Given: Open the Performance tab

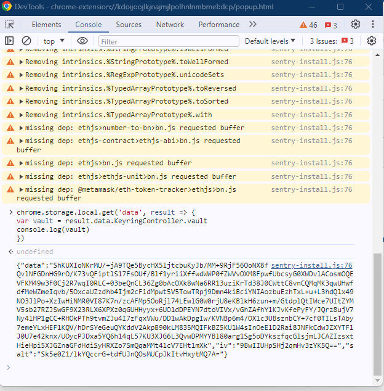Looking at the screenshot, I should [x=219, y=25].
